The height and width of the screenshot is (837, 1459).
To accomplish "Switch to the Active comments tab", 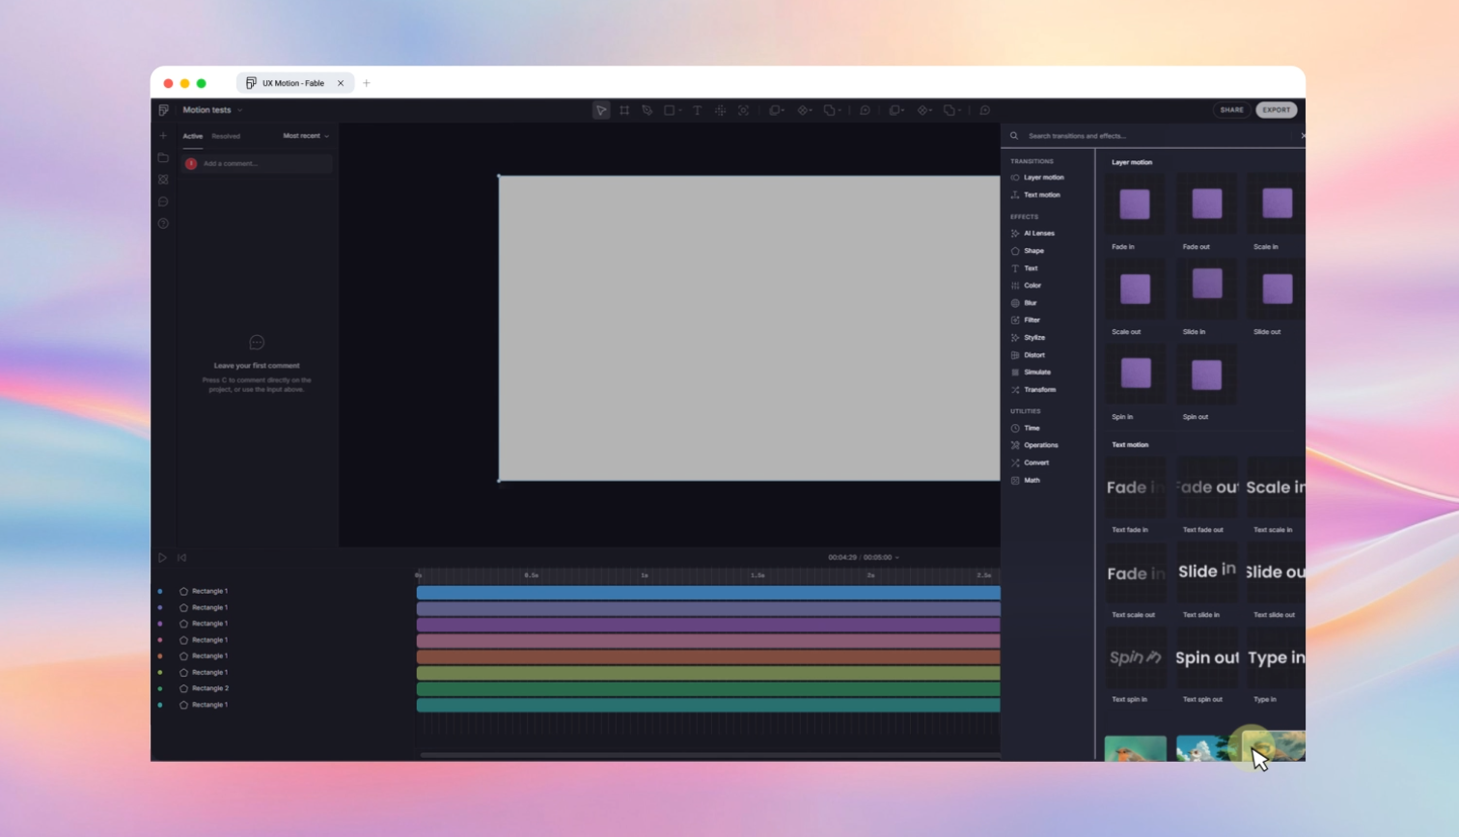I will 193,136.
